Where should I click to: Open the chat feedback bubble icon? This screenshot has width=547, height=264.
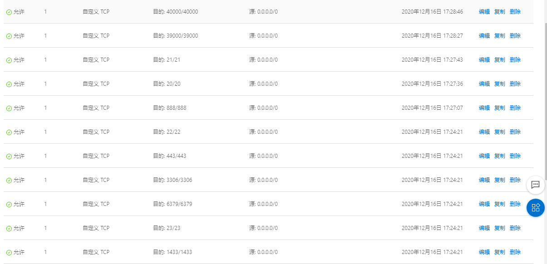coord(536,185)
